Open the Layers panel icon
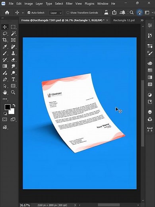 click(x=150, y=112)
